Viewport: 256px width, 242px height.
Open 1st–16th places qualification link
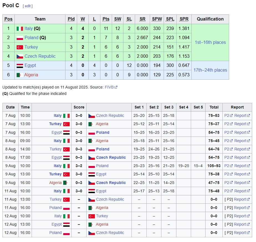pos(210,42)
